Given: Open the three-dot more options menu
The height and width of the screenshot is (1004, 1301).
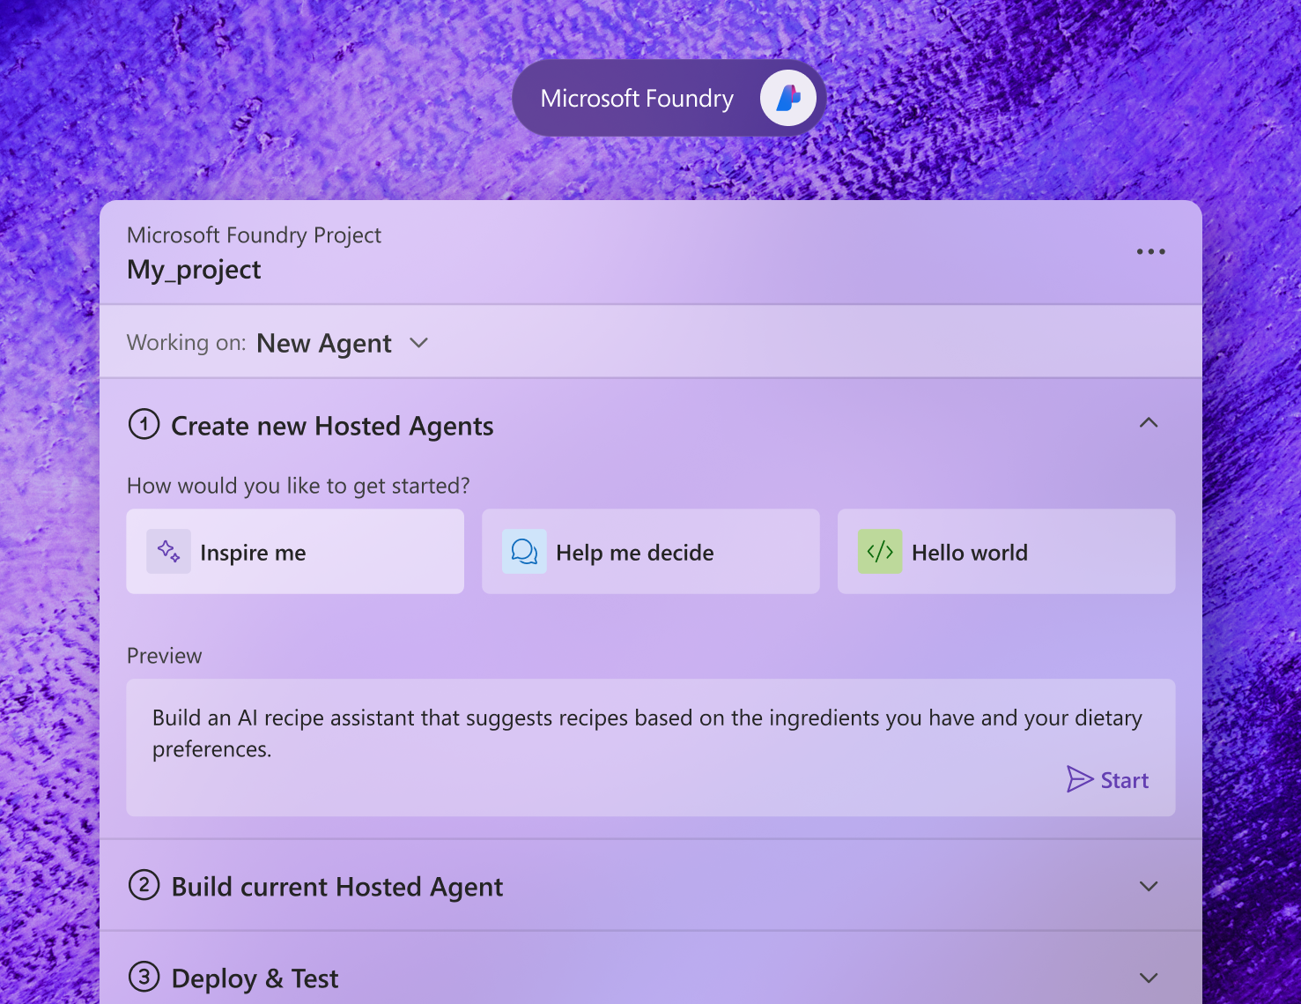Looking at the screenshot, I should point(1150,252).
